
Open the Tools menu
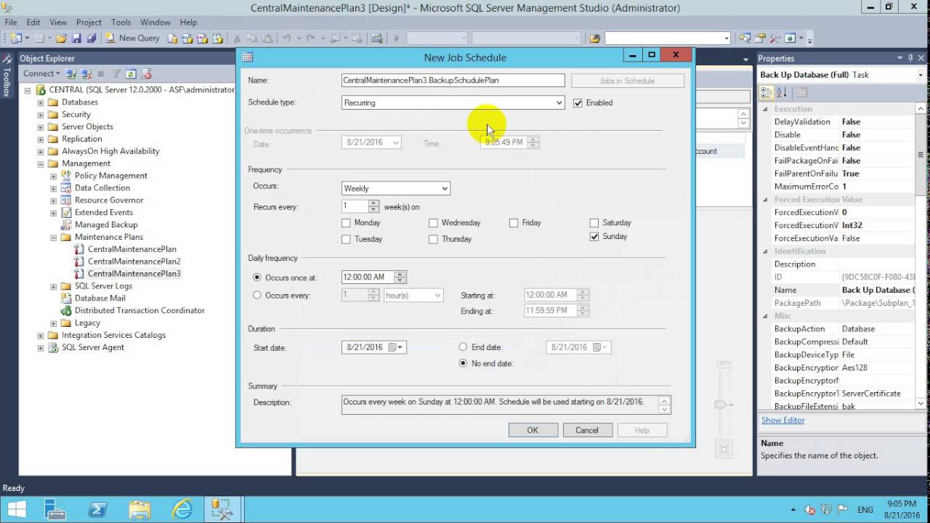pos(121,23)
